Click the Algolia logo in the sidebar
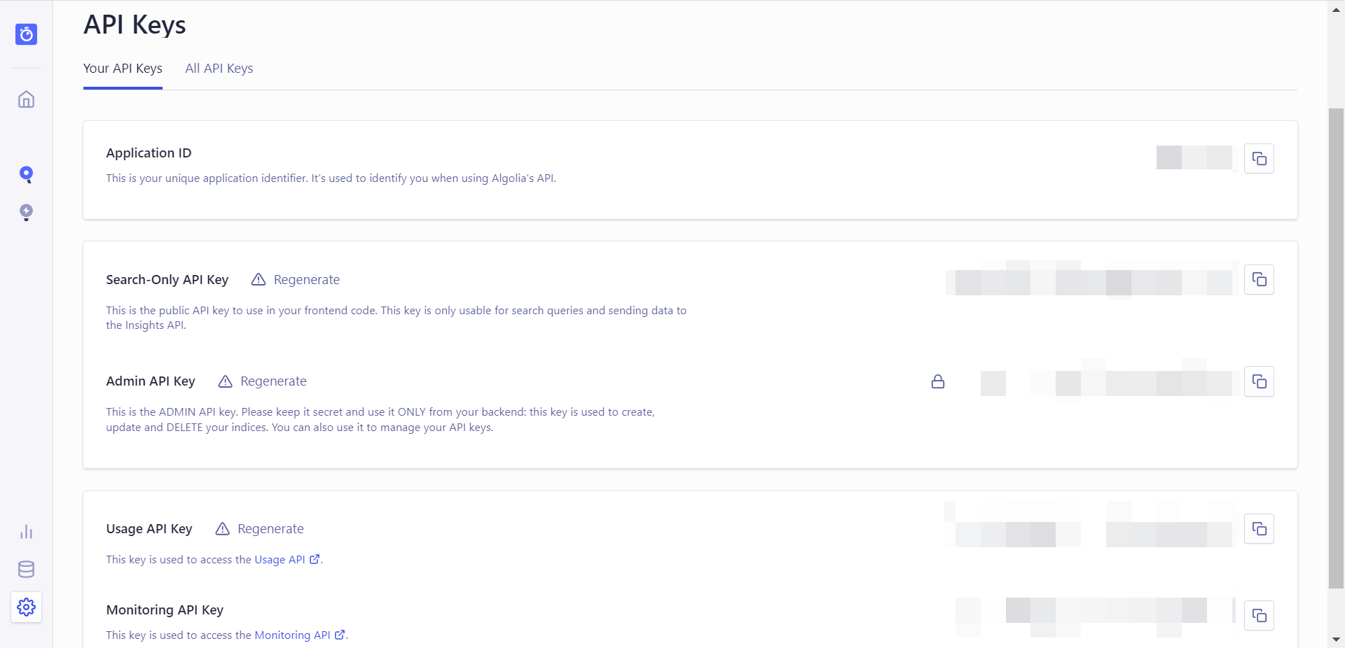The height and width of the screenshot is (648, 1345). pyautogui.click(x=26, y=34)
